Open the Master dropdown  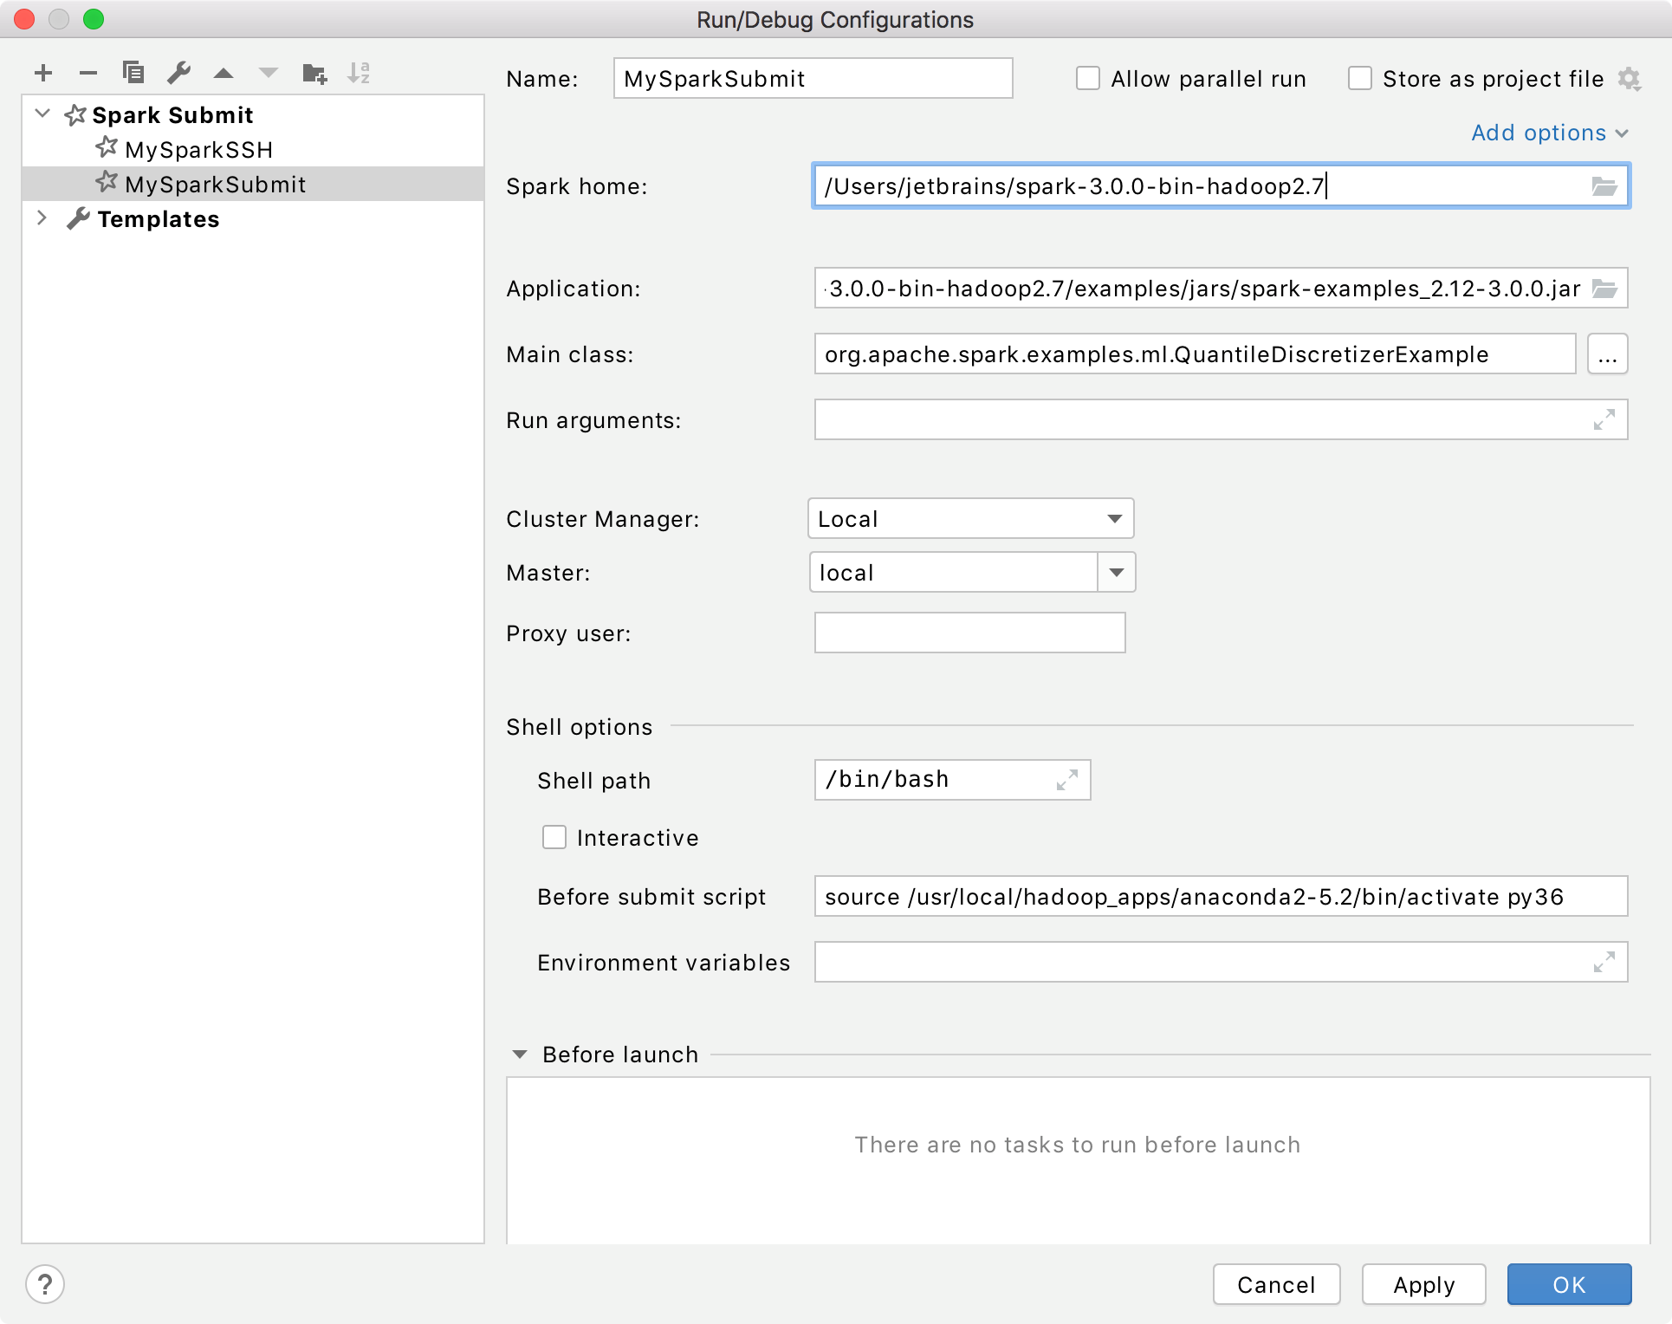(x=1116, y=572)
